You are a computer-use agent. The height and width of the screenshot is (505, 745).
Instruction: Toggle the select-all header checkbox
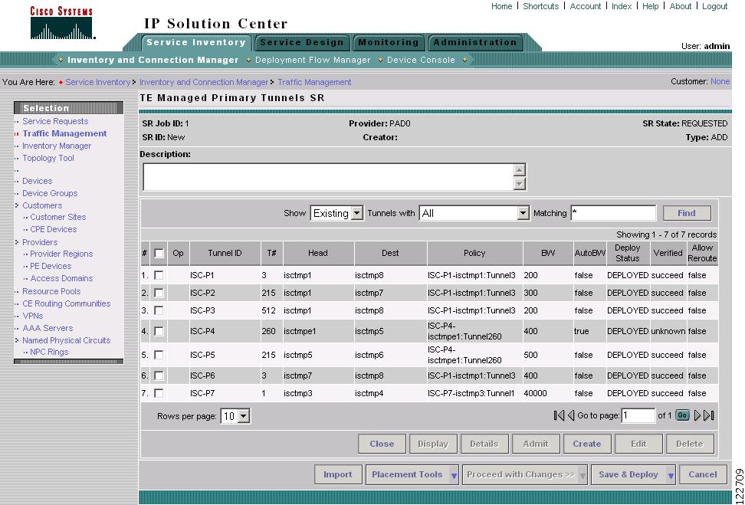pos(159,253)
